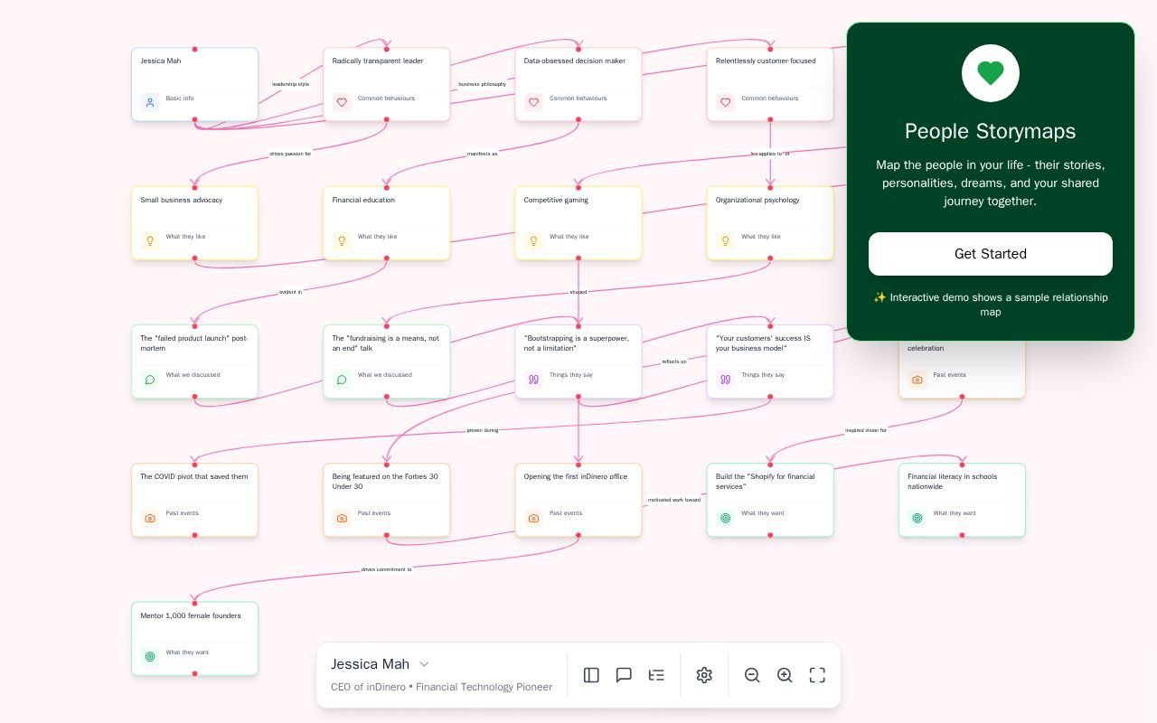The width and height of the screenshot is (1157, 723).
Task: Click the People Storymaps heading
Action: tap(991, 131)
